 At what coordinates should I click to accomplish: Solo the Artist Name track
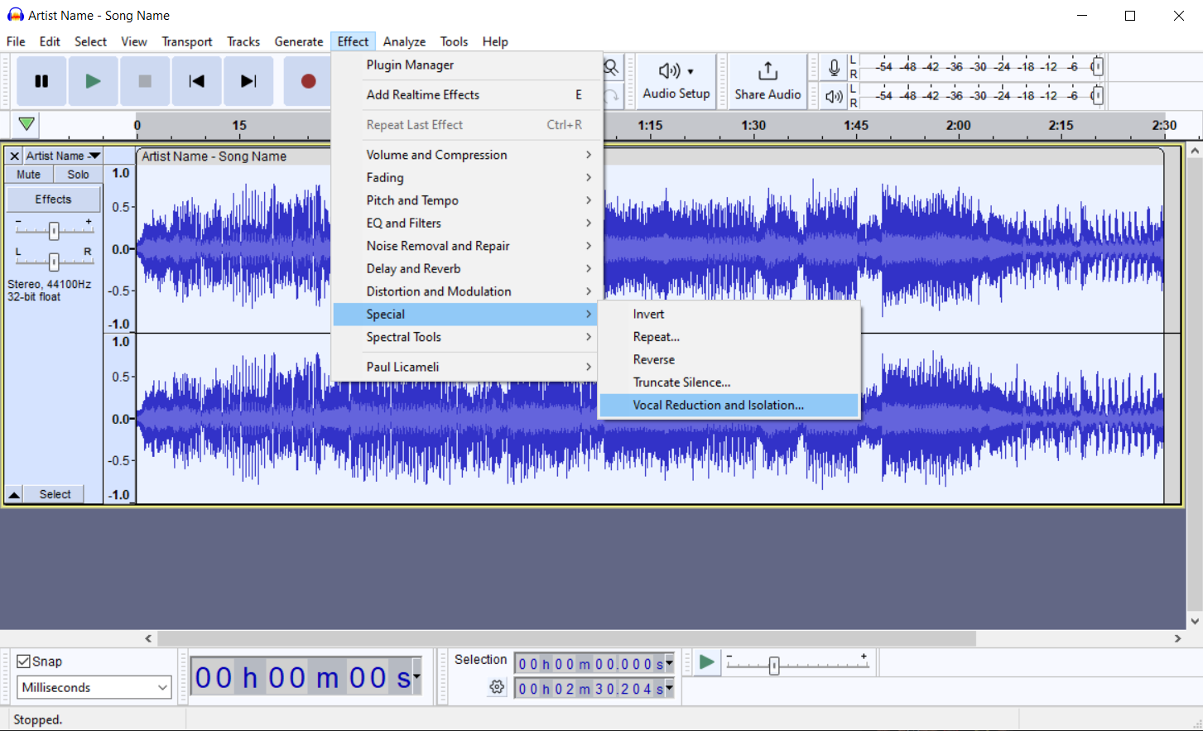(78, 175)
